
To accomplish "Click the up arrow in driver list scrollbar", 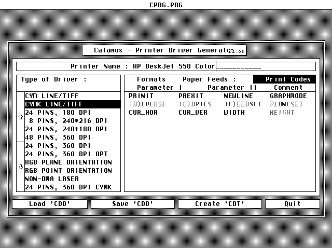I will point(21,117).
